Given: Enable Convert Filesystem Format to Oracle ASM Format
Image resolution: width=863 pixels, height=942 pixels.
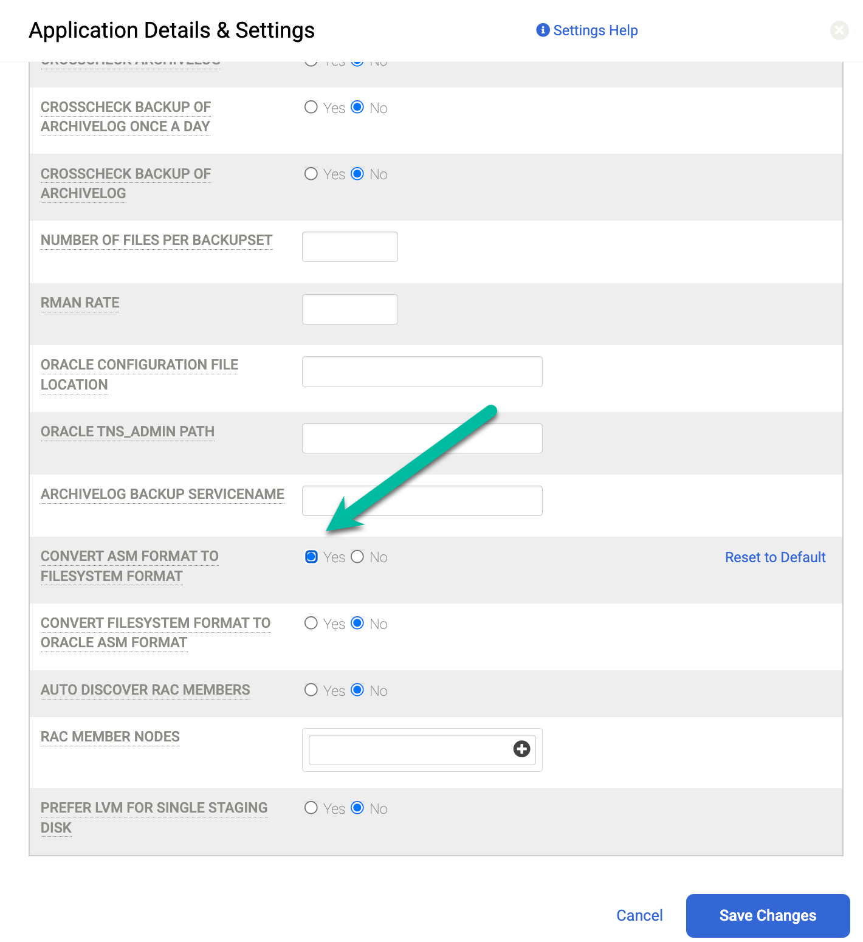Looking at the screenshot, I should [311, 623].
